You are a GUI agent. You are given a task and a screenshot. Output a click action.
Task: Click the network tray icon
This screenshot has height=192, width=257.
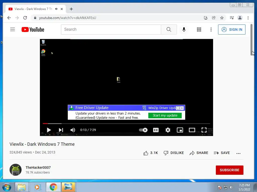(226, 187)
